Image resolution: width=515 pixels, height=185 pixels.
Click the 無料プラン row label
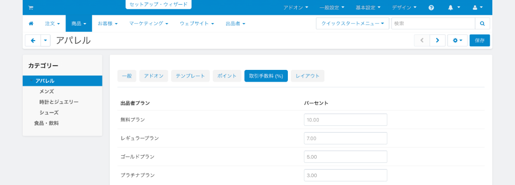[x=133, y=120]
